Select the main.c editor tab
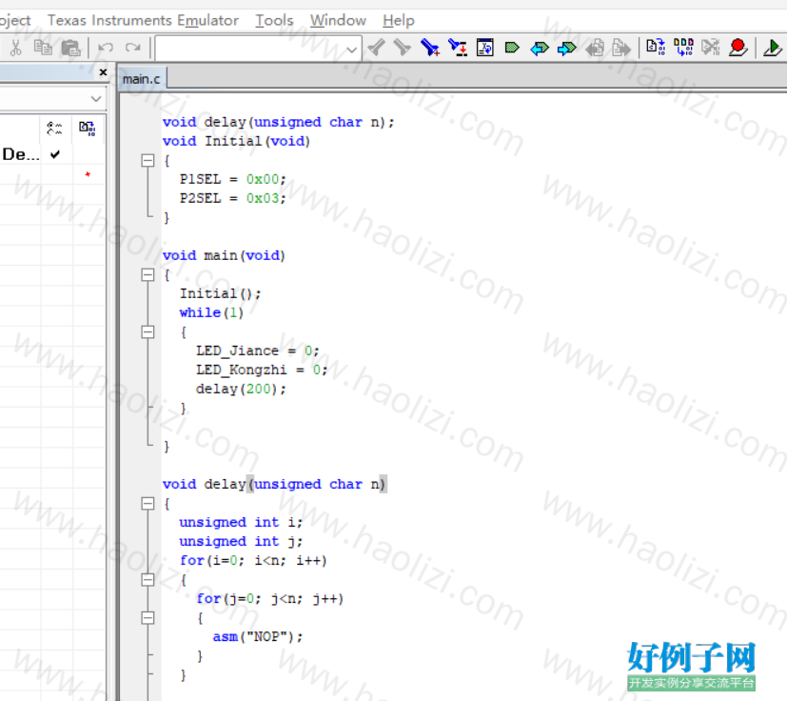 point(142,79)
